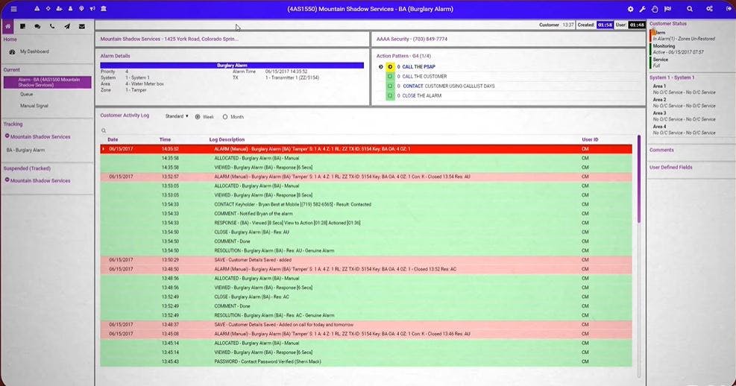Click the warning triangle icon in header
This screenshot has width=736, height=386.
pyautogui.click(x=37, y=9)
